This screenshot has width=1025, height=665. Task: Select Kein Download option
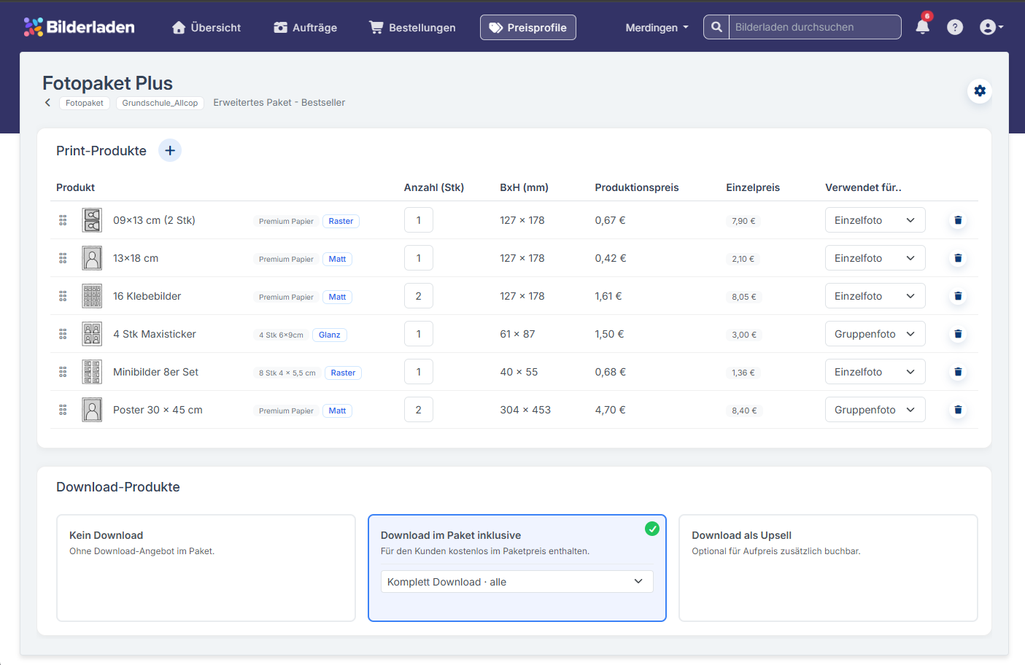[x=206, y=568]
